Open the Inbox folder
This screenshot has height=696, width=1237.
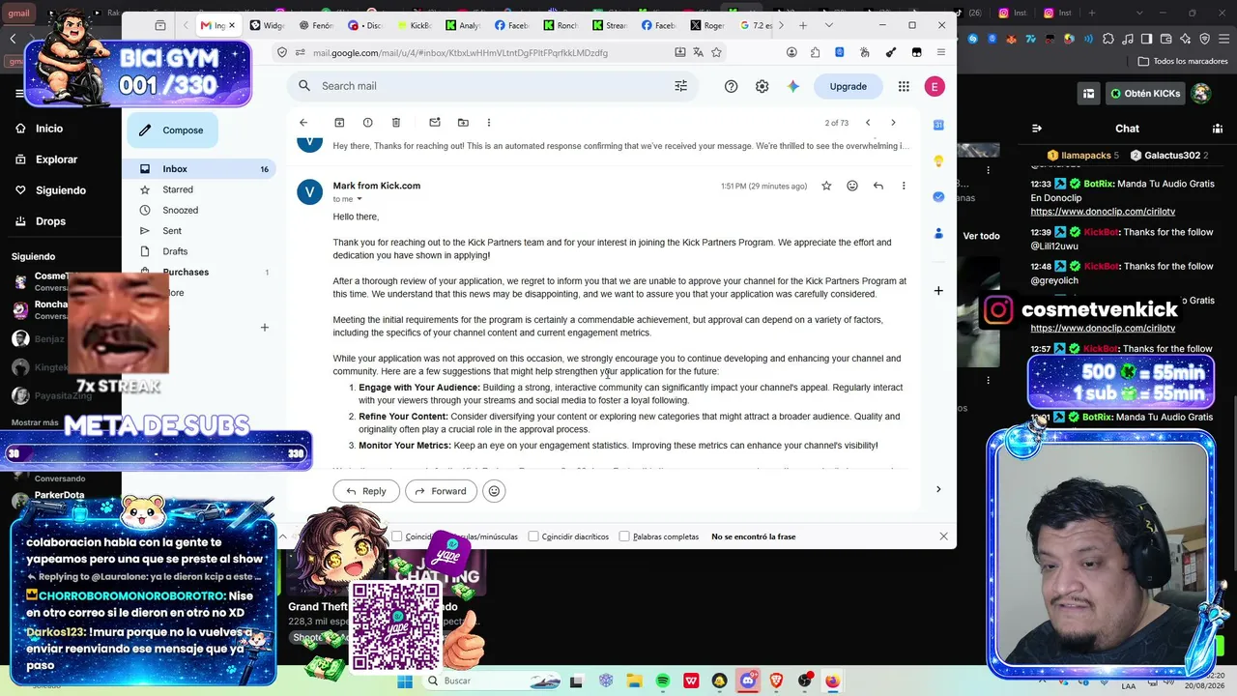201,169
